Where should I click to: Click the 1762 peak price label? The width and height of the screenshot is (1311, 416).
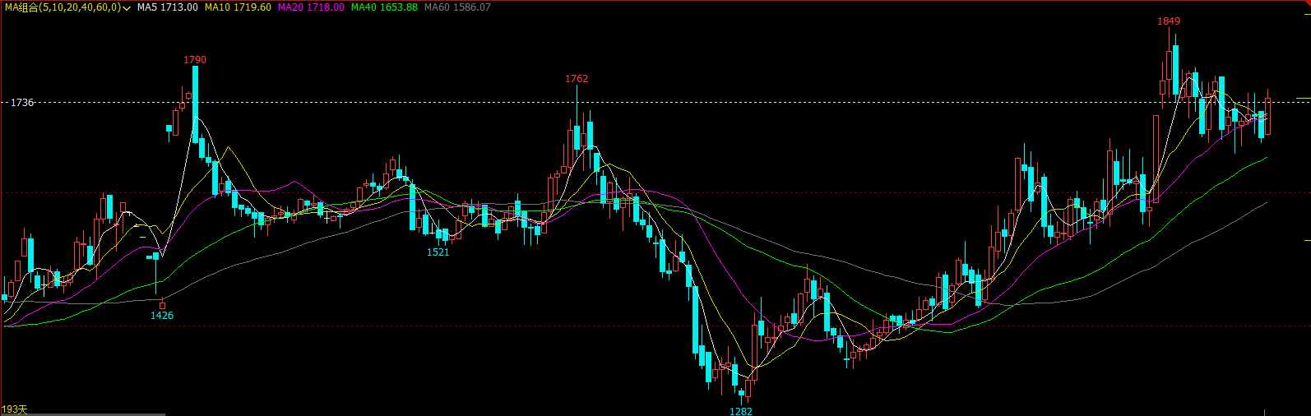point(577,79)
